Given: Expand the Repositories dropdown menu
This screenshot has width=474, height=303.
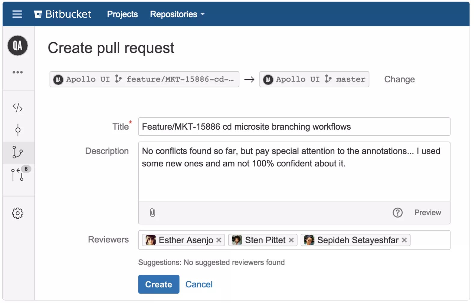Looking at the screenshot, I should [177, 14].
